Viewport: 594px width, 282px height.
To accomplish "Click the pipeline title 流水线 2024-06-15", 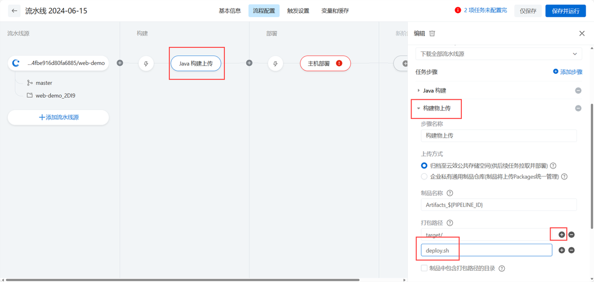I will [56, 11].
